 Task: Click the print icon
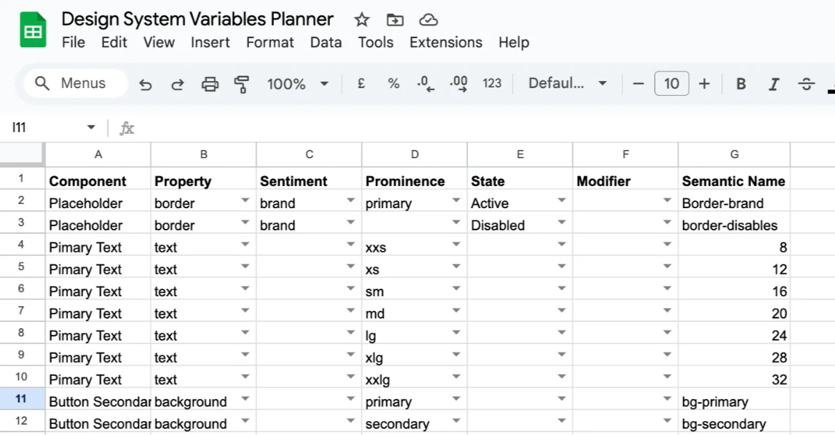209,84
